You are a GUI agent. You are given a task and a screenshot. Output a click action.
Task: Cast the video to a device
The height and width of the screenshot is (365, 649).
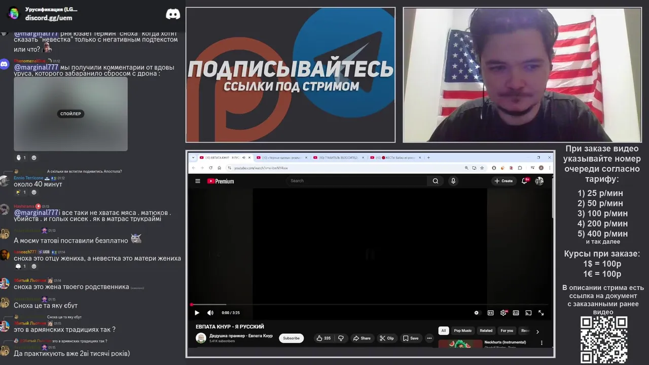[528, 313]
